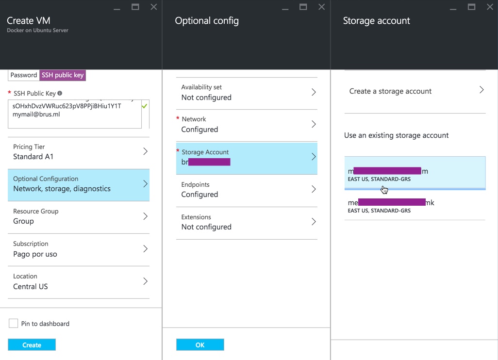
Task: Close the Storage account blade
Action: [489, 7]
